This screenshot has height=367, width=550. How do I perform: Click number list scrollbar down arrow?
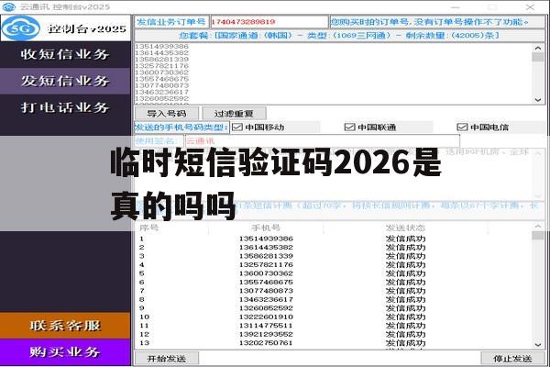pyautogui.click(x=538, y=100)
